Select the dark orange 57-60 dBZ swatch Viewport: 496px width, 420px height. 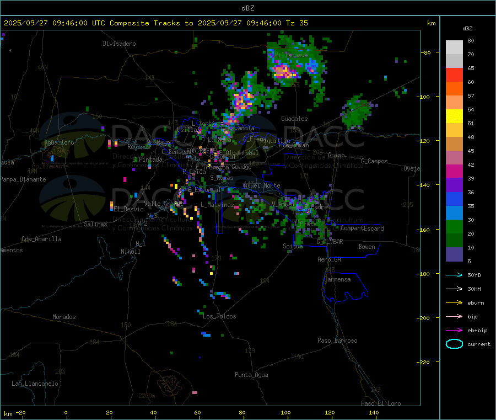pos(454,89)
